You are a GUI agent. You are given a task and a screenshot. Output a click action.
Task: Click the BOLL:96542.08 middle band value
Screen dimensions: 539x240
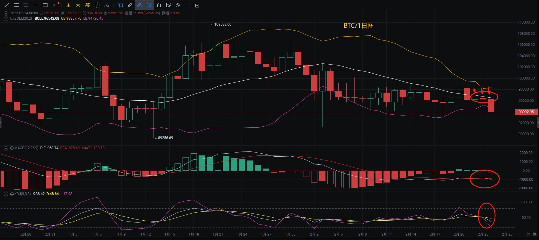click(x=47, y=18)
